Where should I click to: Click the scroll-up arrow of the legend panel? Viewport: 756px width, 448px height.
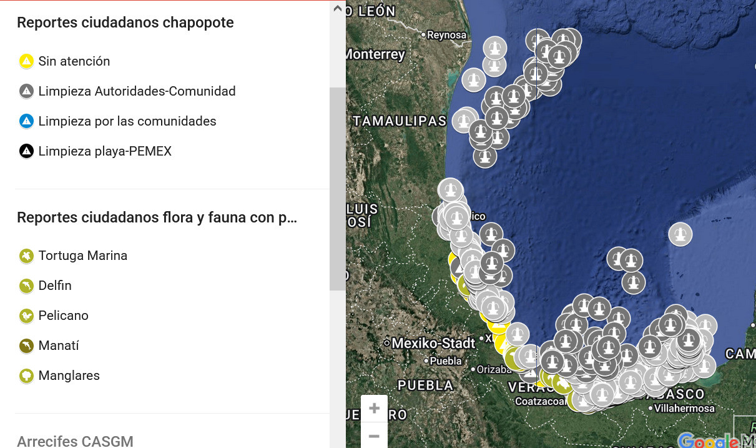[x=337, y=9]
